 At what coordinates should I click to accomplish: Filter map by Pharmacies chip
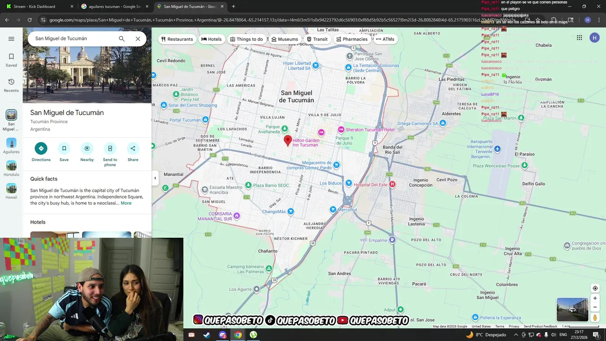click(x=352, y=39)
